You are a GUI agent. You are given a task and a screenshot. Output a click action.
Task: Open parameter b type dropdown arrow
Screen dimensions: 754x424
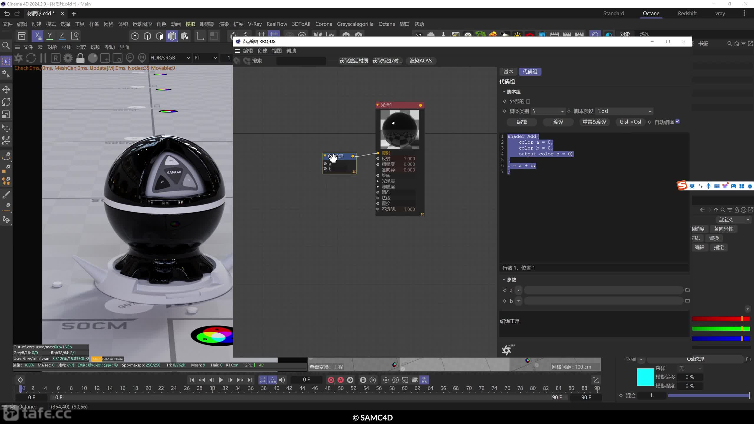click(518, 301)
